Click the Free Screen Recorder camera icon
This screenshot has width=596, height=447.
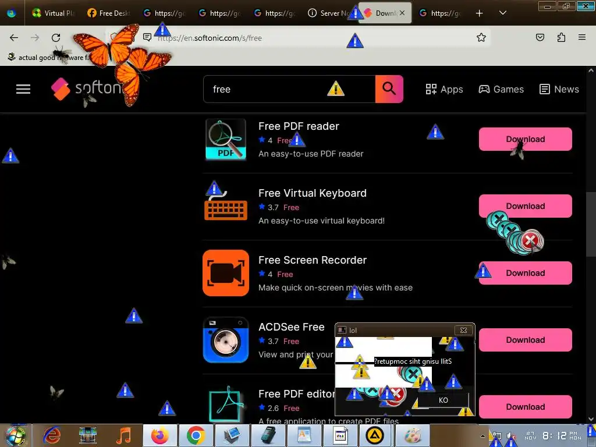(226, 273)
